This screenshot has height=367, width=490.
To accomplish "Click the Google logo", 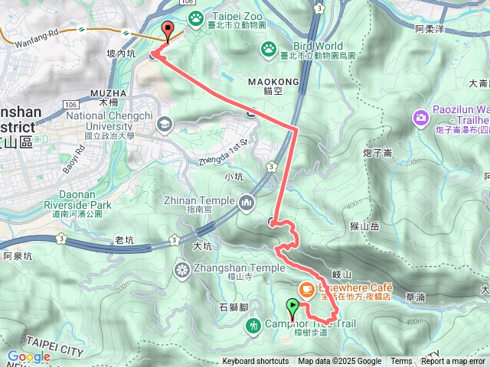I will point(29,357).
